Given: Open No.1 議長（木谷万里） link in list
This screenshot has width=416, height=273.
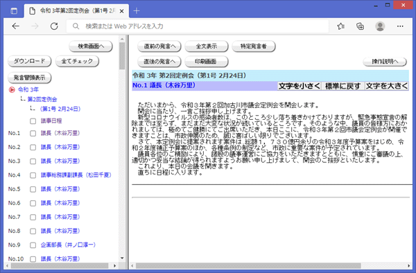Looking at the screenshot, I should (60, 133).
